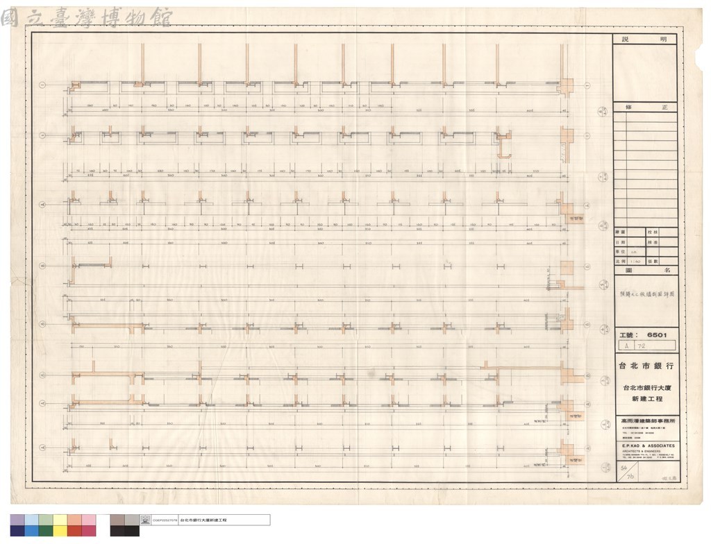Viewport: 711px width, 544px height.
Task: Click the museum building logo icon
Action: coord(146,520)
